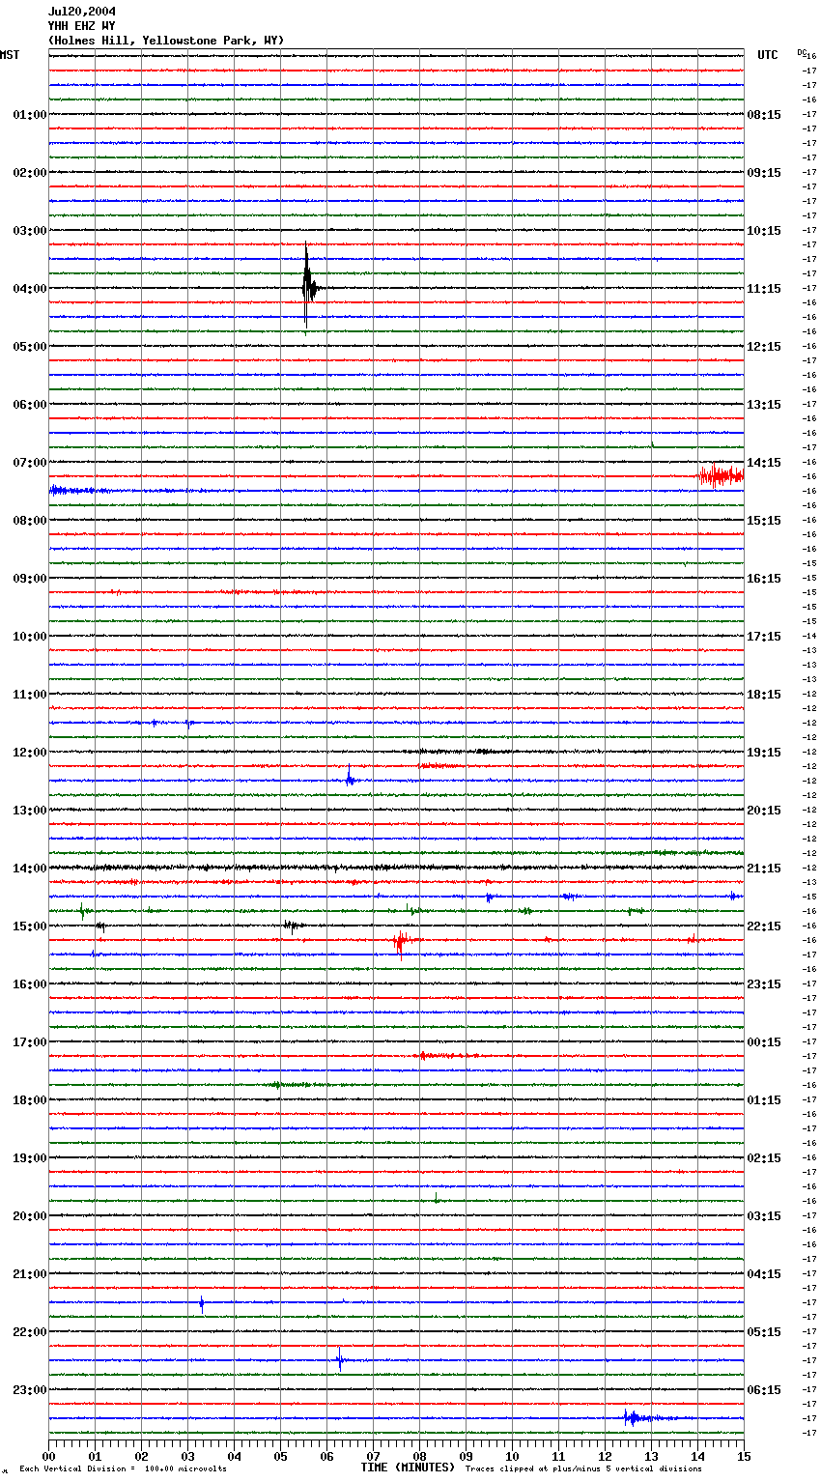The width and height of the screenshot is (821, 1482).
Task: Click the traces clipped footnote
Action: pyautogui.click(x=583, y=1469)
